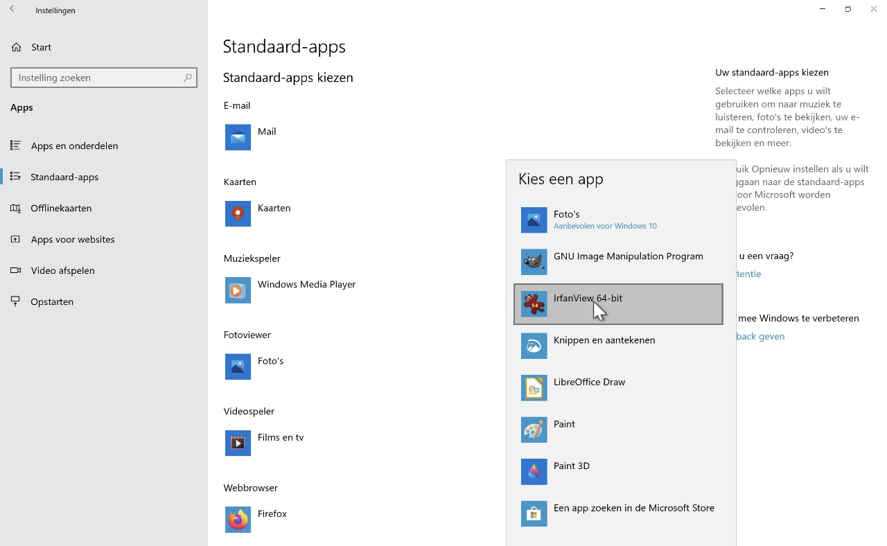Open the Opstarten settings page
The image size is (887, 546).
click(x=104, y=301)
